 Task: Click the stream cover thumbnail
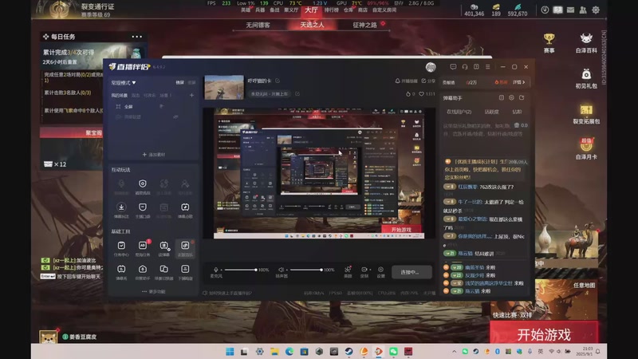click(x=224, y=87)
